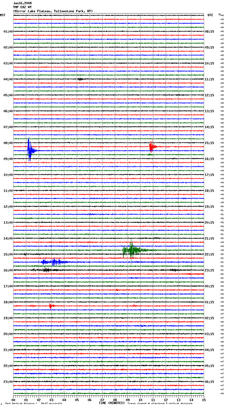Click the 18:15 UTC time label
Screen dimensions: 225x407
[x=209, y=191]
